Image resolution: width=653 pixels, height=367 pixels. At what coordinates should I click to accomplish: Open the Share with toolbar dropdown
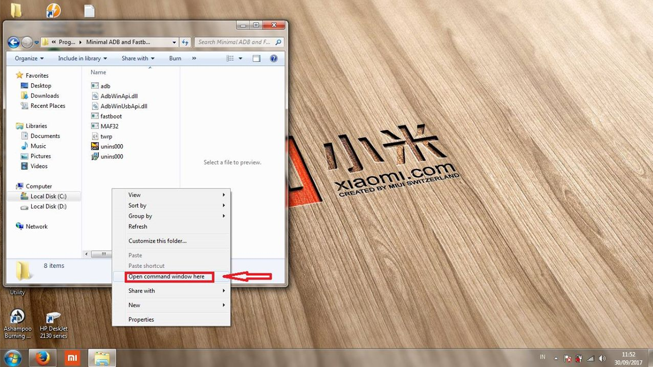point(138,58)
